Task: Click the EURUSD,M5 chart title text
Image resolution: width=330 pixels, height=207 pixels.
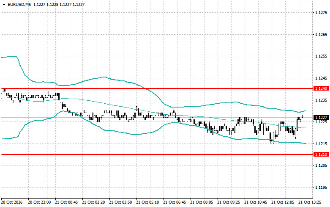Action: 19,4
